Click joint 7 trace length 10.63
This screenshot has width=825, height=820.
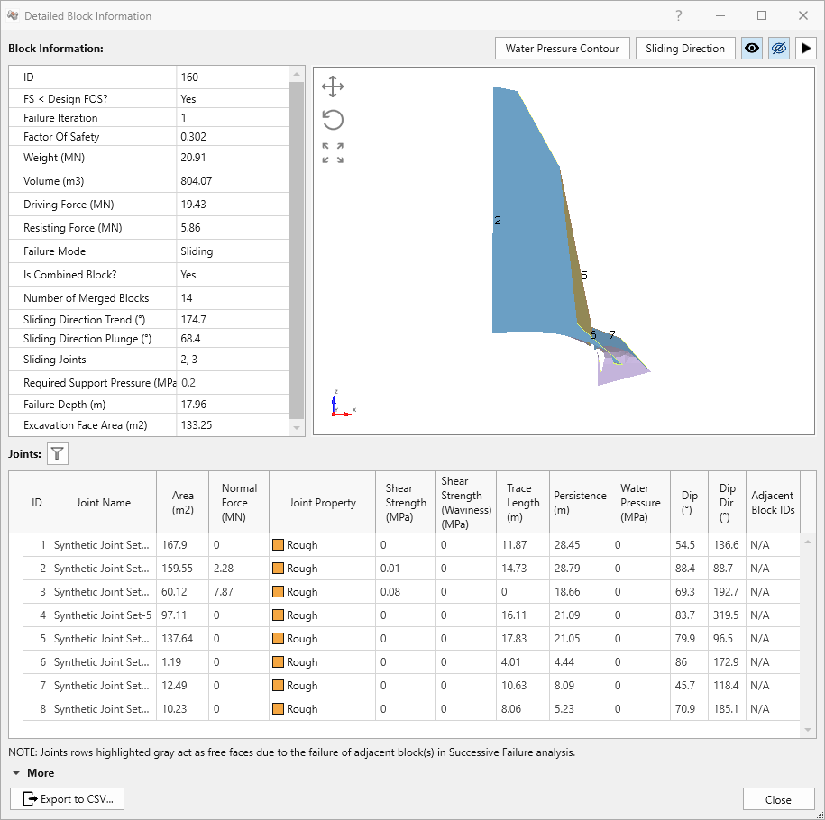pos(514,686)
